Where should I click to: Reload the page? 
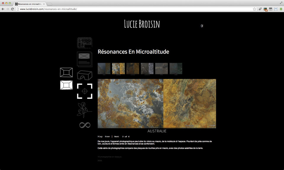tap(12, 9)
